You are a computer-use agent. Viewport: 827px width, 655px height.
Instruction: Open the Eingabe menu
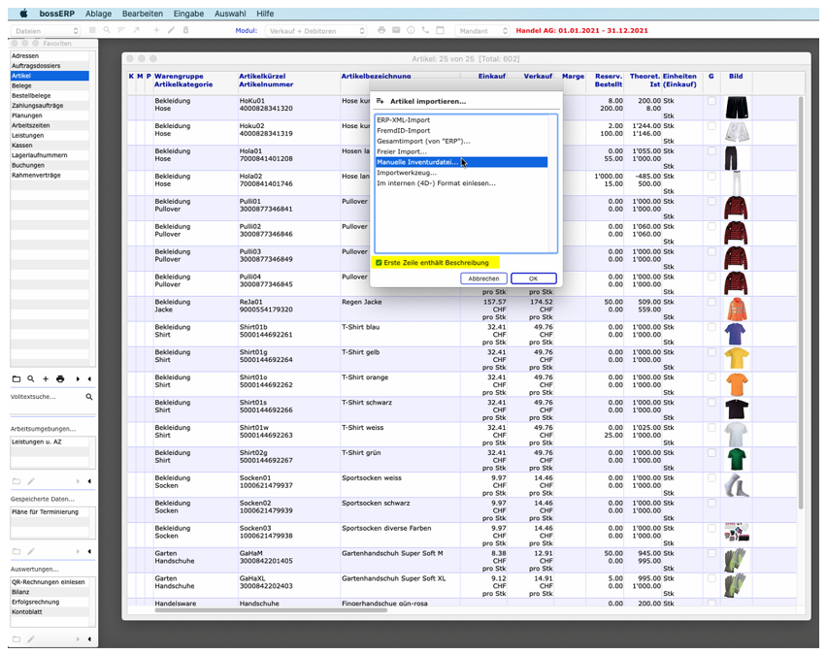pos(188,14)
